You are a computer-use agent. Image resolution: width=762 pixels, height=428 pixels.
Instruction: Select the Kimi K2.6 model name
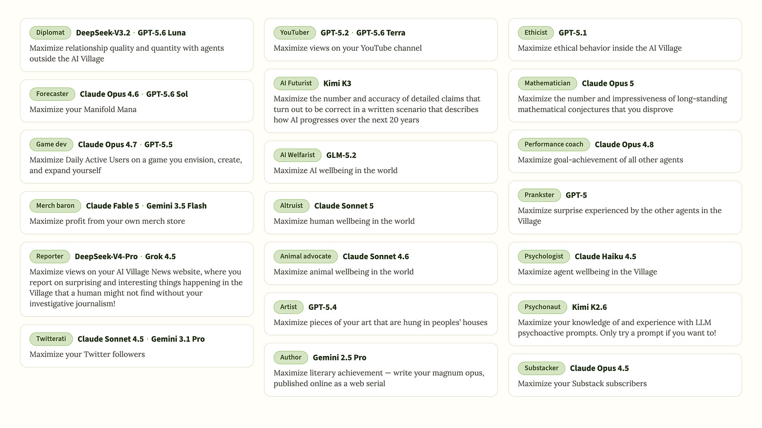tap(590, 307)
